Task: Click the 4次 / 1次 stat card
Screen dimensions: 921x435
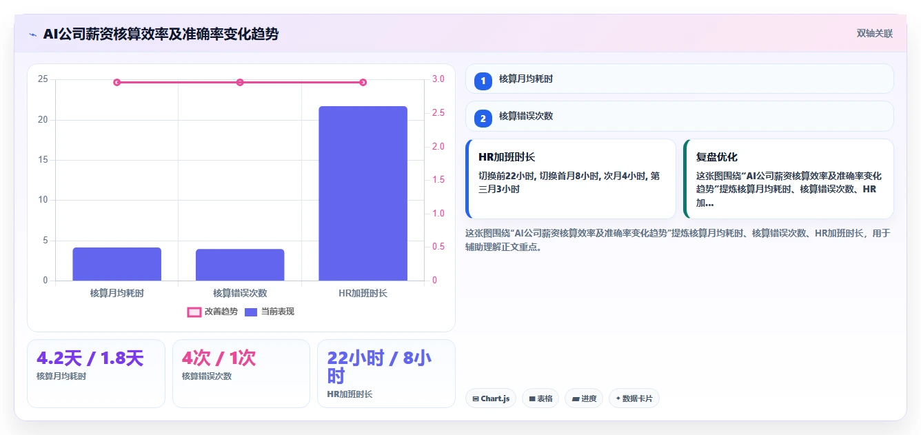Action: pos(241,374)
